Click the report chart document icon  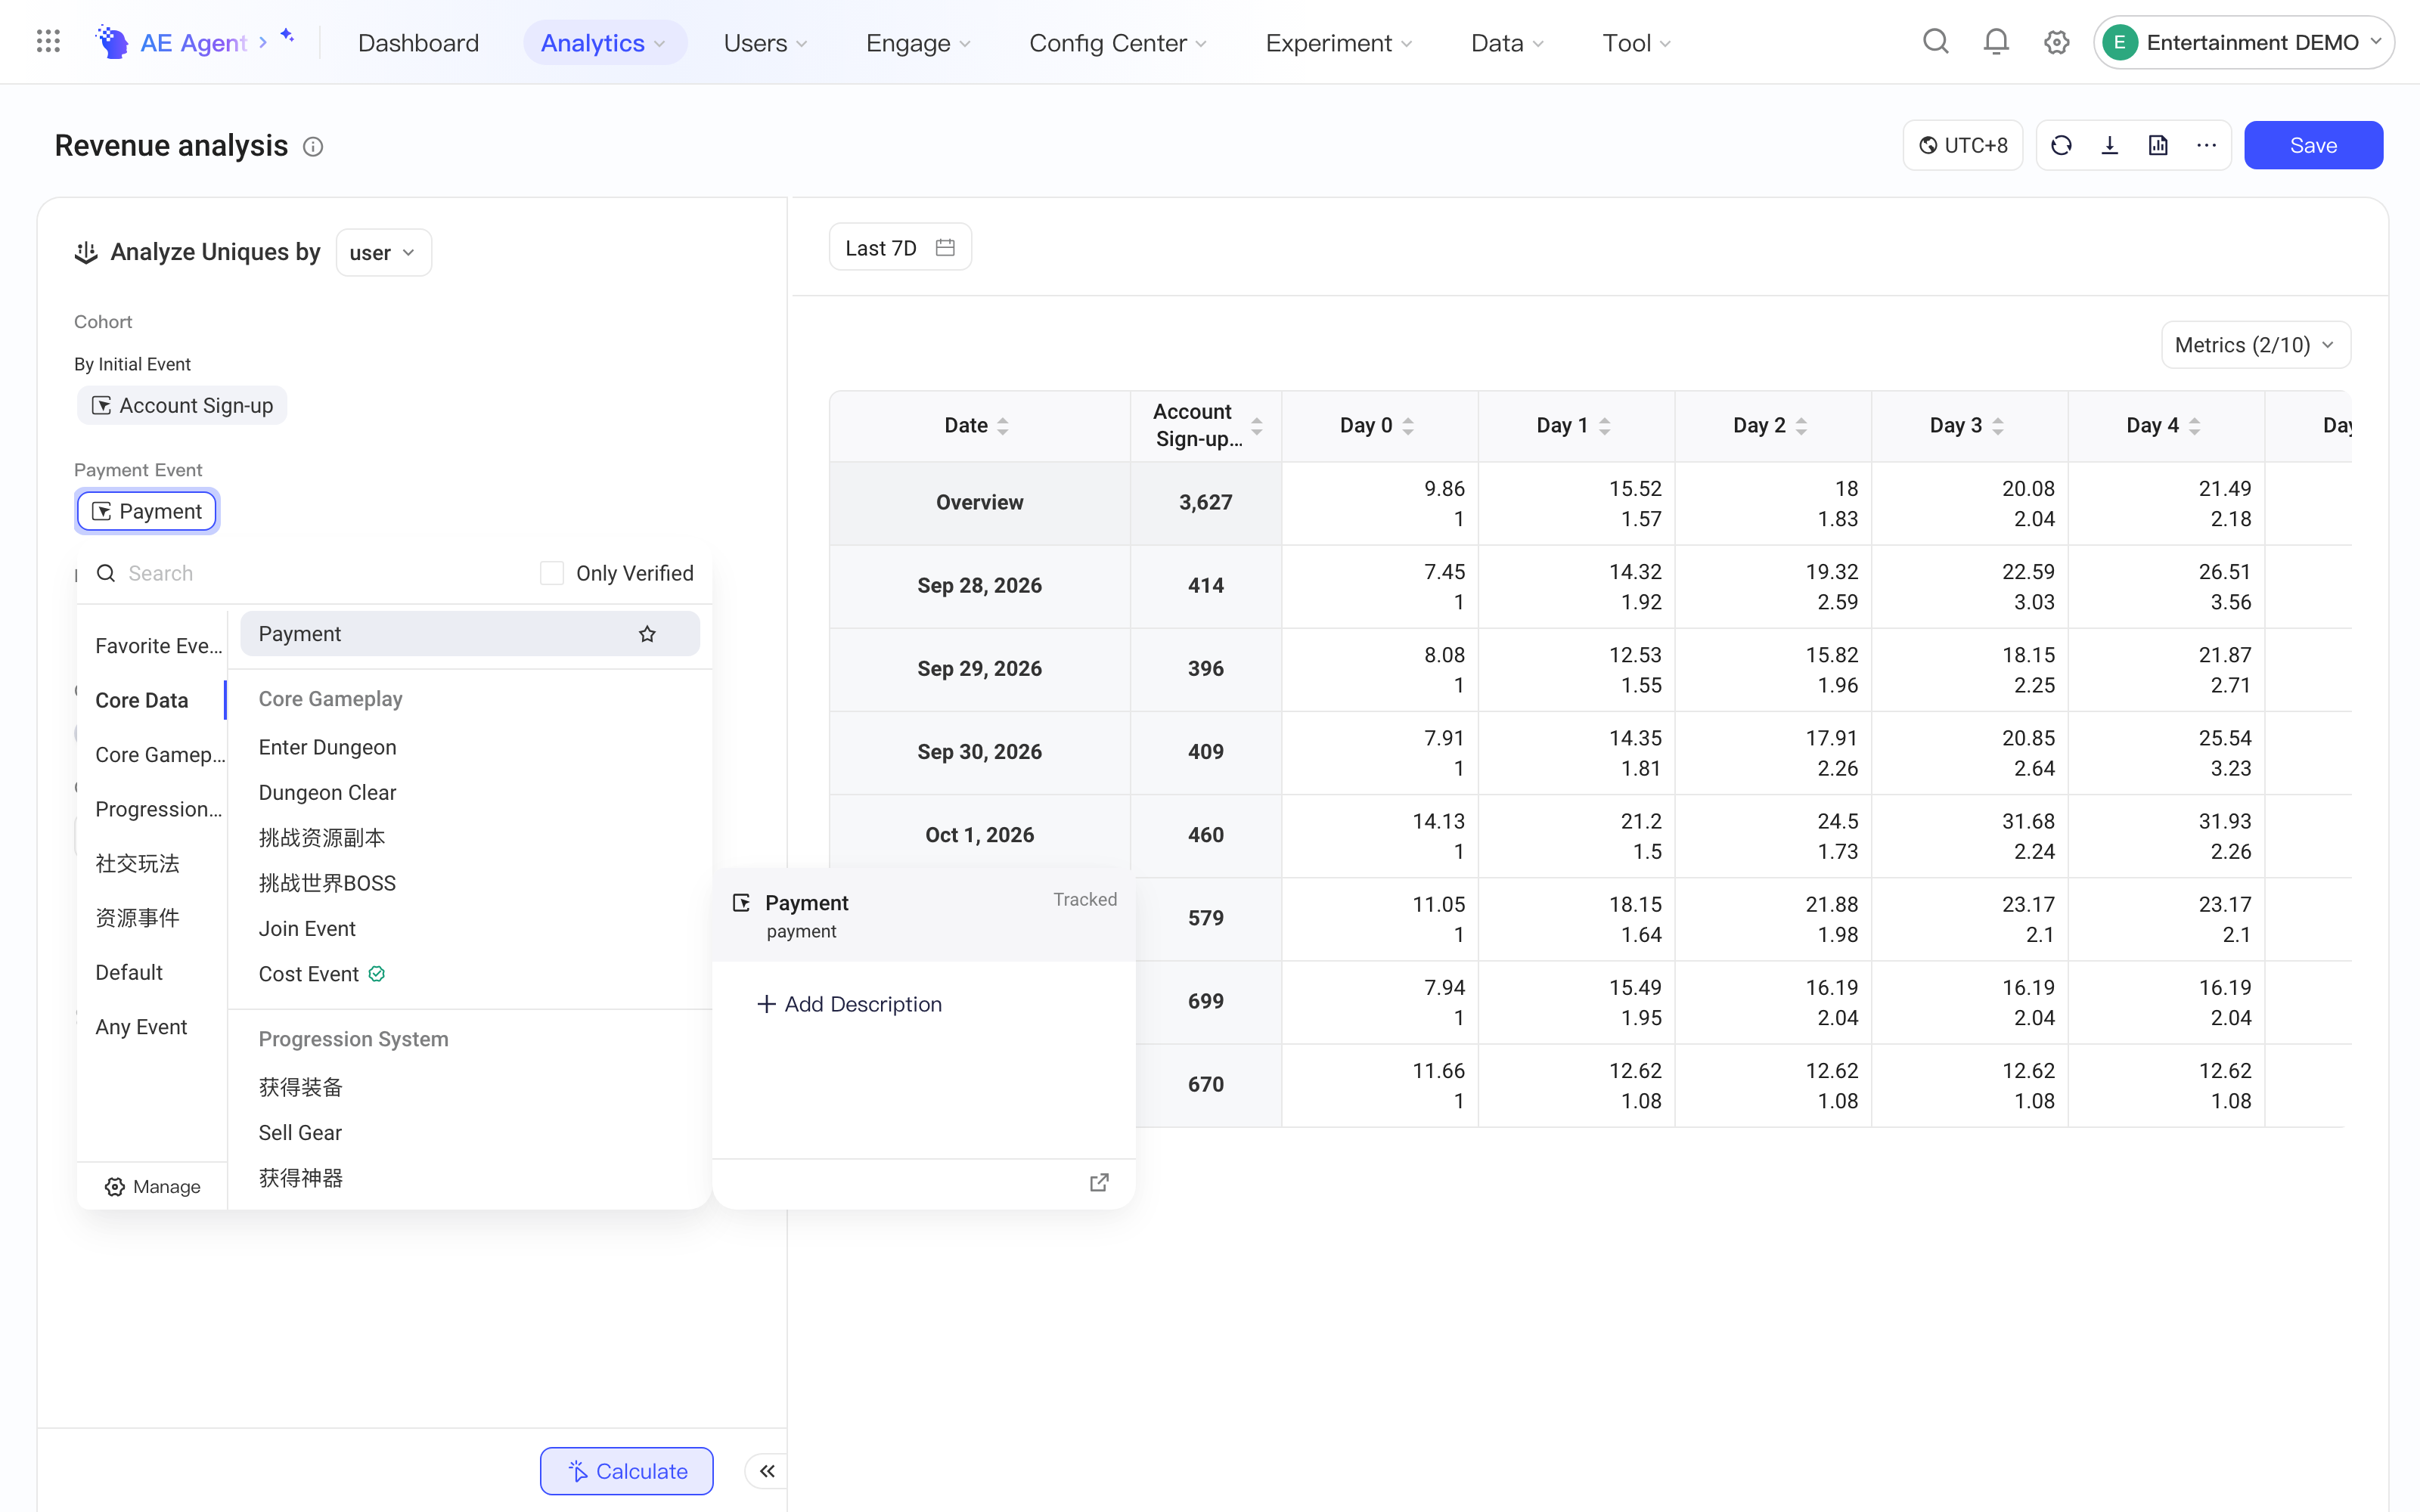pos(2158,146)
